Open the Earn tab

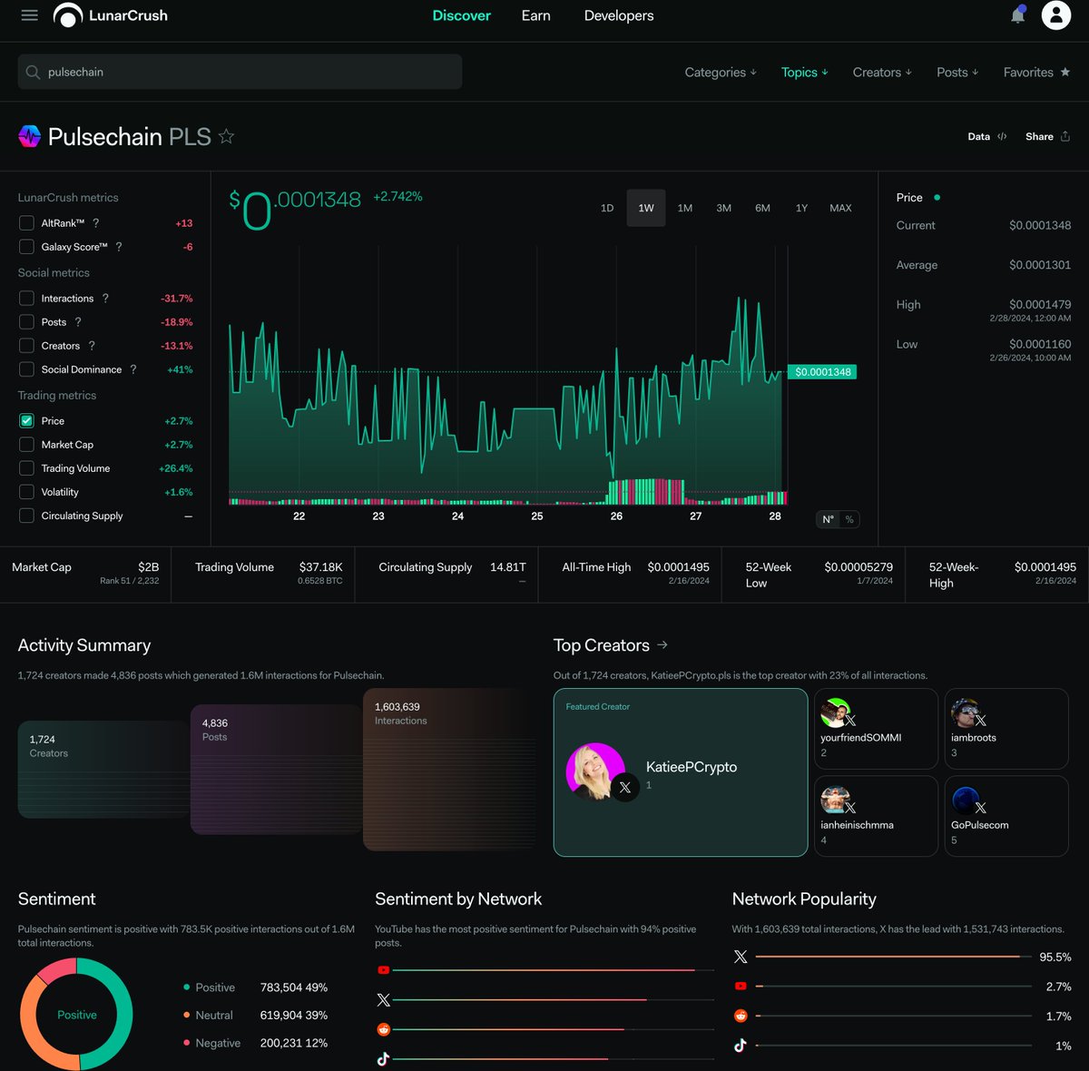pyautogui.click(x=535, y=15)
